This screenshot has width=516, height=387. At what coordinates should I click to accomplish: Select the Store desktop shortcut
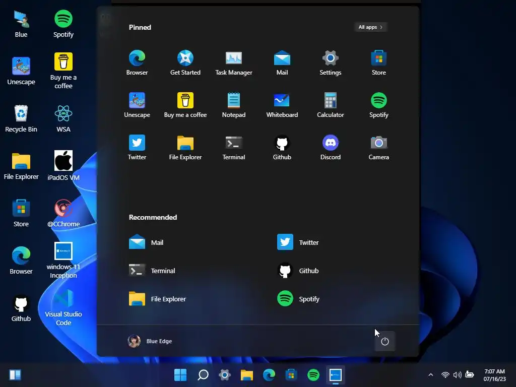[21, 213]
